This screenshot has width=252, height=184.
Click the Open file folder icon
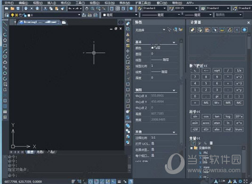(12, 8)
